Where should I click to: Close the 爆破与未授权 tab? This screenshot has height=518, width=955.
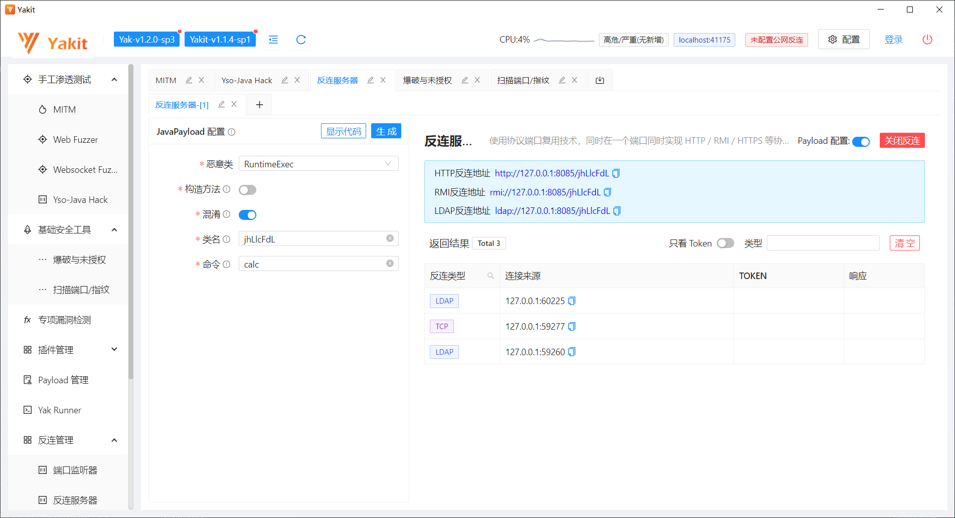477,80
